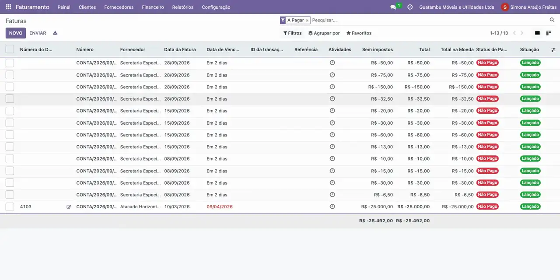This screenshot has width=560, height=280.
Task: Check the box for the R$ -6,50 row
Action: click(x=10, y=195)
